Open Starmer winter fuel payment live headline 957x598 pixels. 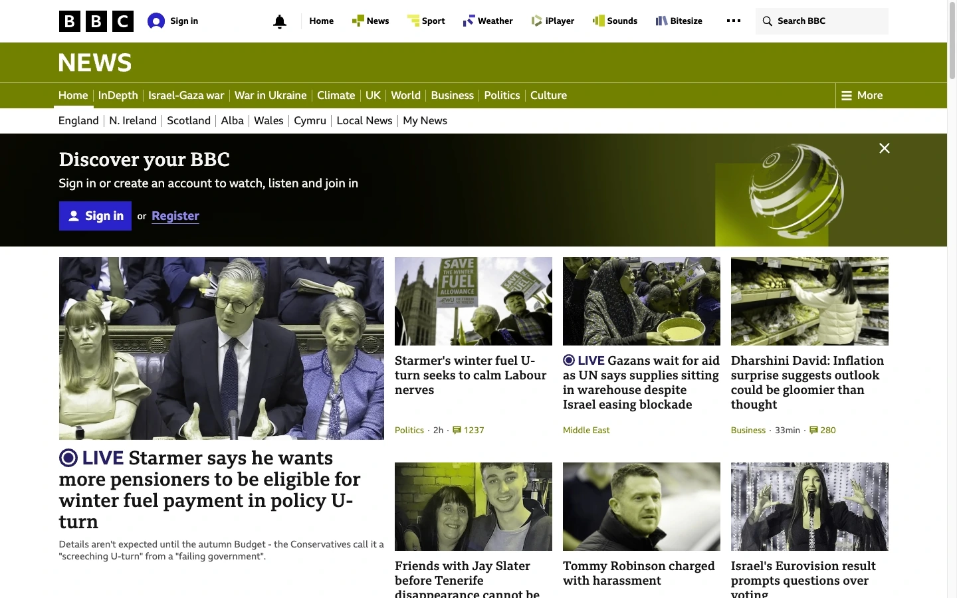coord(210,490)
